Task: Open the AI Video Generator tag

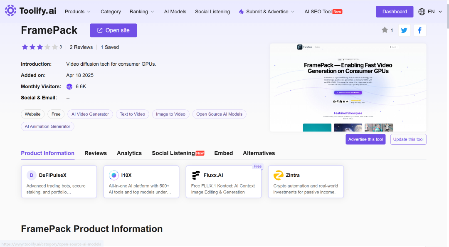Action: (x=90, y=114)
